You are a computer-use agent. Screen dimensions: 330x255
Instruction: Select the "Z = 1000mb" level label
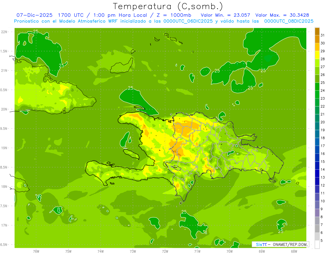[174, 15]
